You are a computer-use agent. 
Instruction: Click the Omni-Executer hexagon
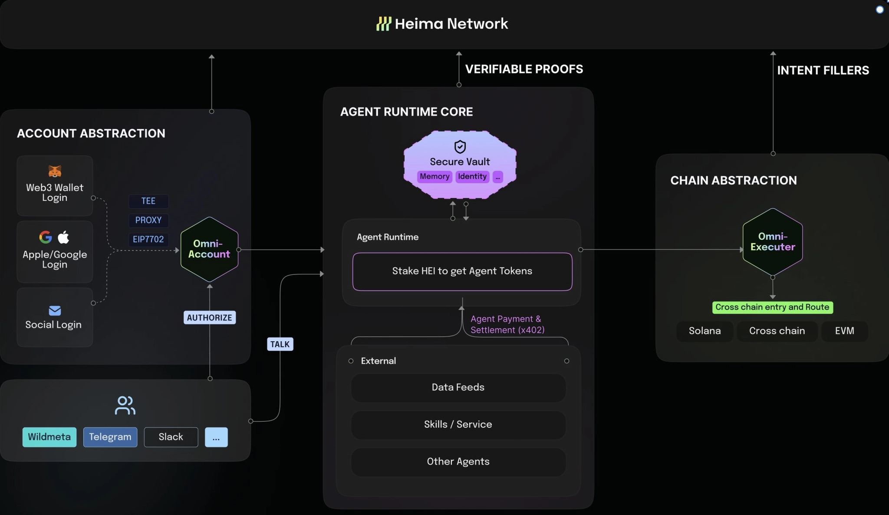coord(772,242)
